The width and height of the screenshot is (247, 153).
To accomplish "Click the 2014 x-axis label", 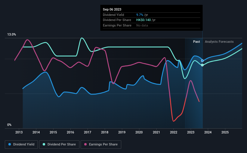I will pyautogui.click(x=36, y=132).
